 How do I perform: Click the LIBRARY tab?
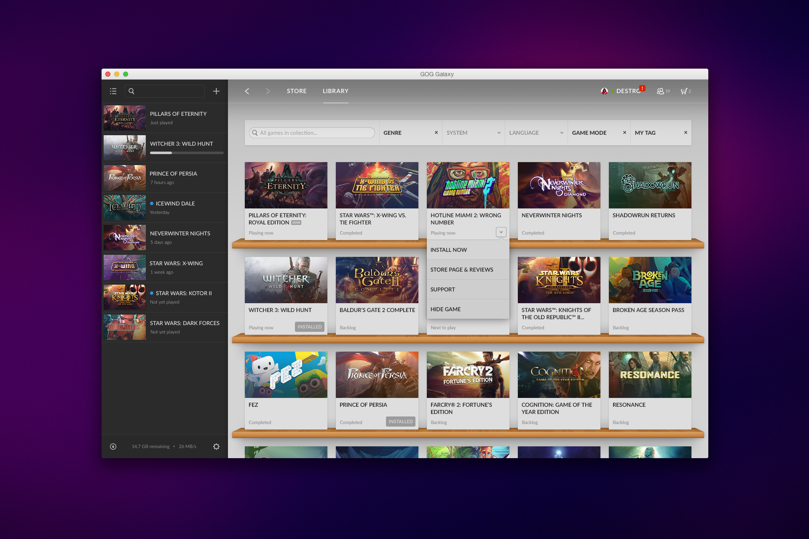(335, 91)
